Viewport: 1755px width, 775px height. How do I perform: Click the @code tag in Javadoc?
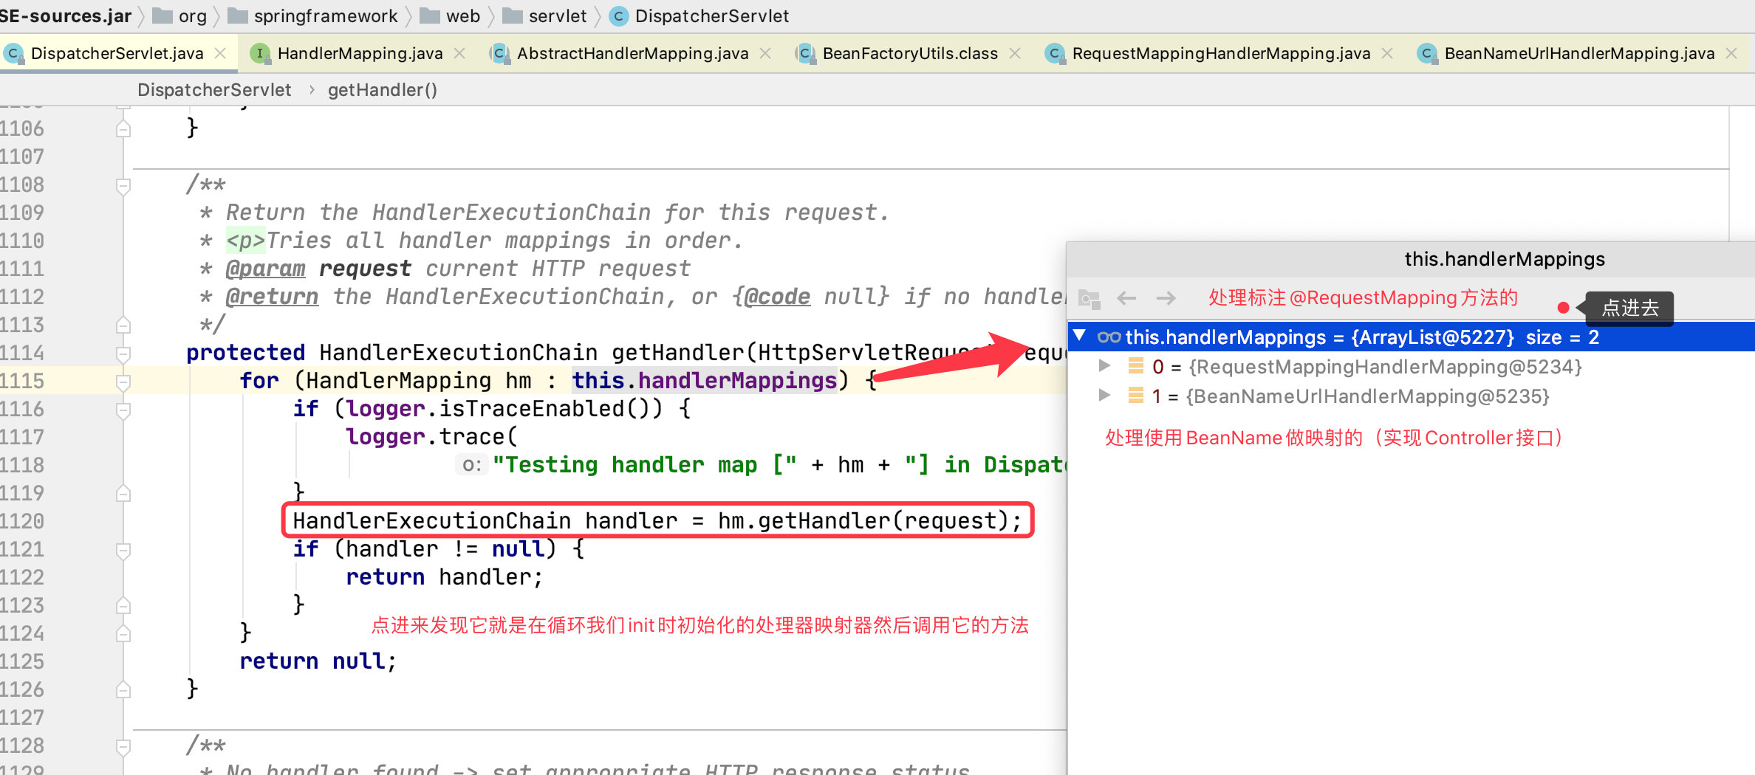[776, 297]
